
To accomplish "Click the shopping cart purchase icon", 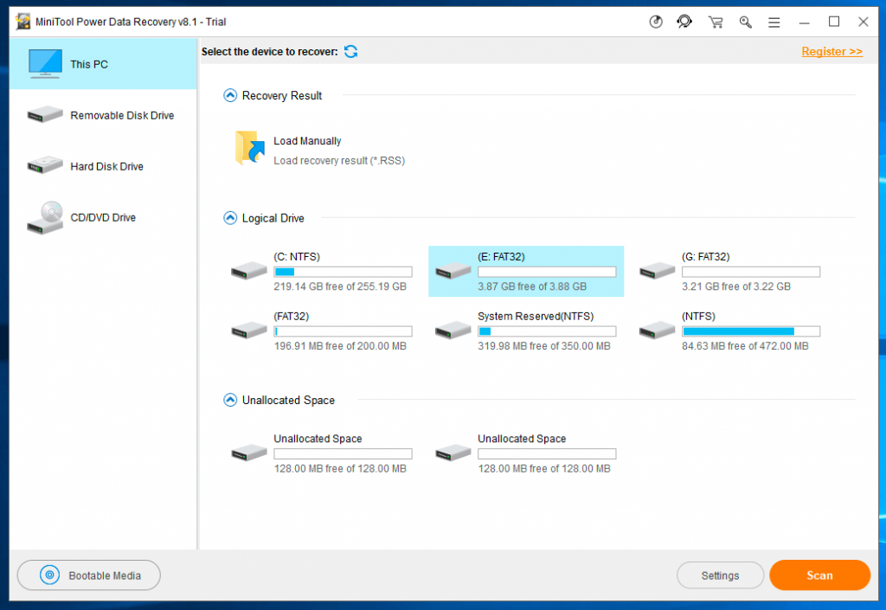I will click(716, 22).
